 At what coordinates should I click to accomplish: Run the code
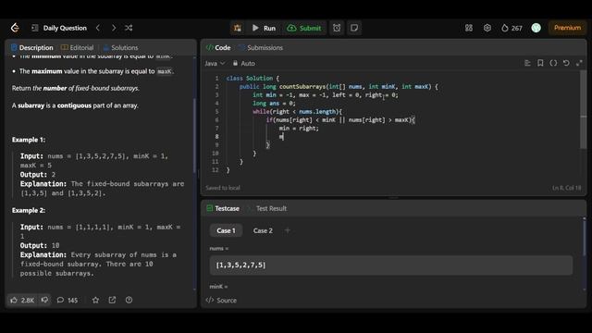click(264, 28)
